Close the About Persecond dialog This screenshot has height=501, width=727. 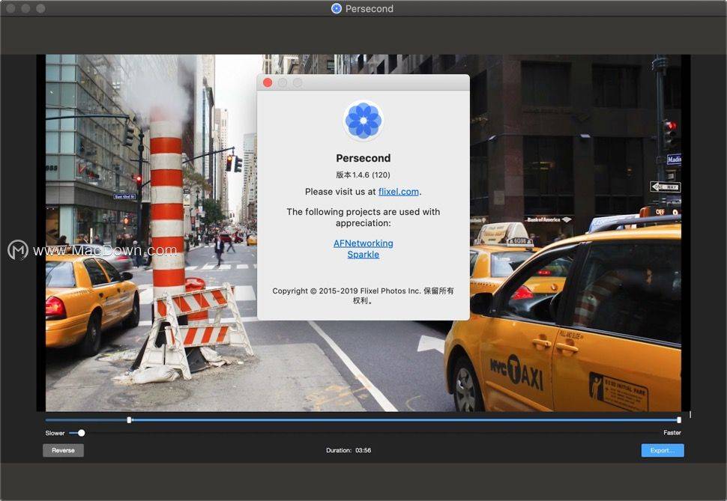(268, 82)
